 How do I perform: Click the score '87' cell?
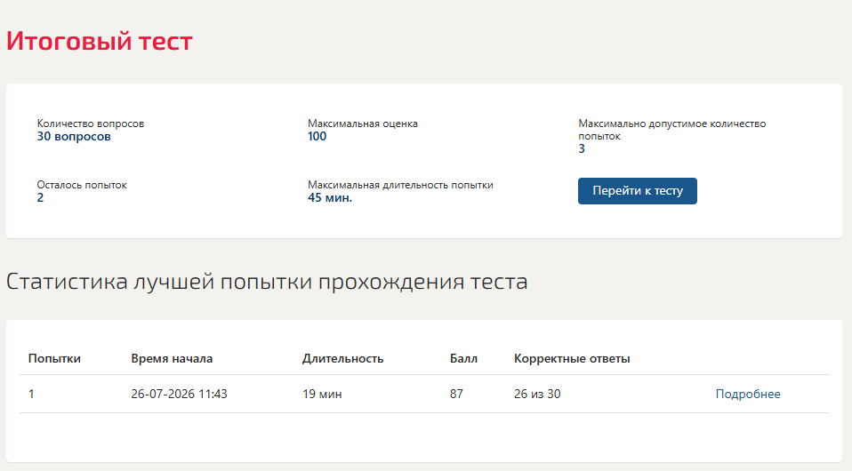point(456,394)
